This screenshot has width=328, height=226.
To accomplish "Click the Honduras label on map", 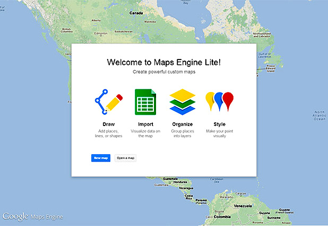I will [x=180, y=182].
